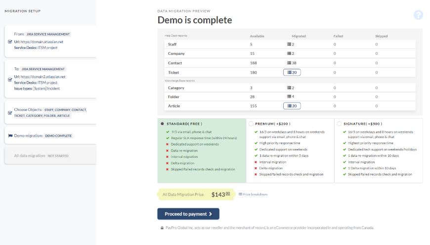430x245 pixels.
Task: Click the Staff record row label
Action: (172, 44)
